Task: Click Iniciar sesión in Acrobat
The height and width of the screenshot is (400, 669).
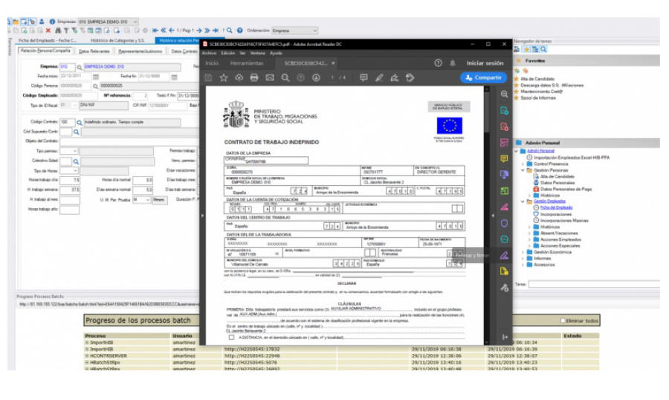Action: [485, 63]
